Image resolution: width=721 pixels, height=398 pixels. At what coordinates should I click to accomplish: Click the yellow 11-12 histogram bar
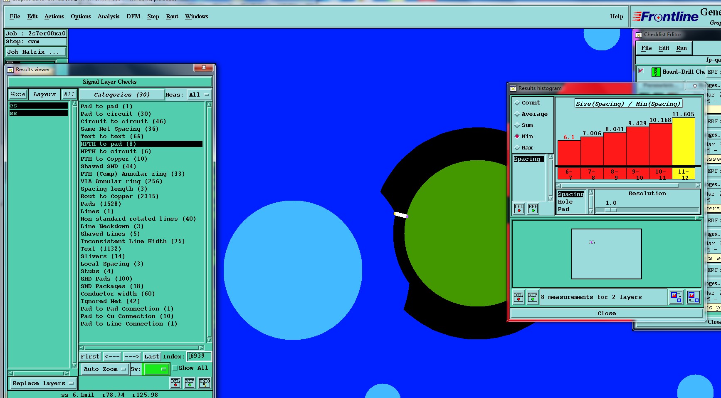[684, 142]
